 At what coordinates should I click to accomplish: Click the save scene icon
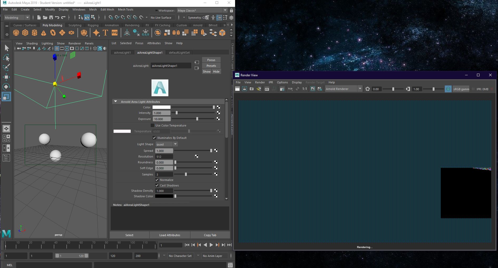pyautogui.click(x=51, y=17)
